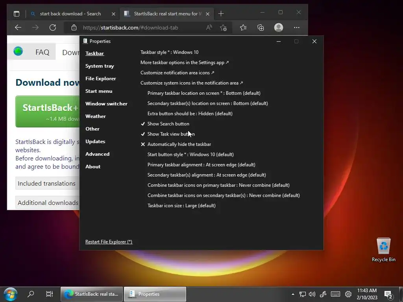Open the Updates section
The width and height of the screenshot is (403, 302).
tap(95, 142)
